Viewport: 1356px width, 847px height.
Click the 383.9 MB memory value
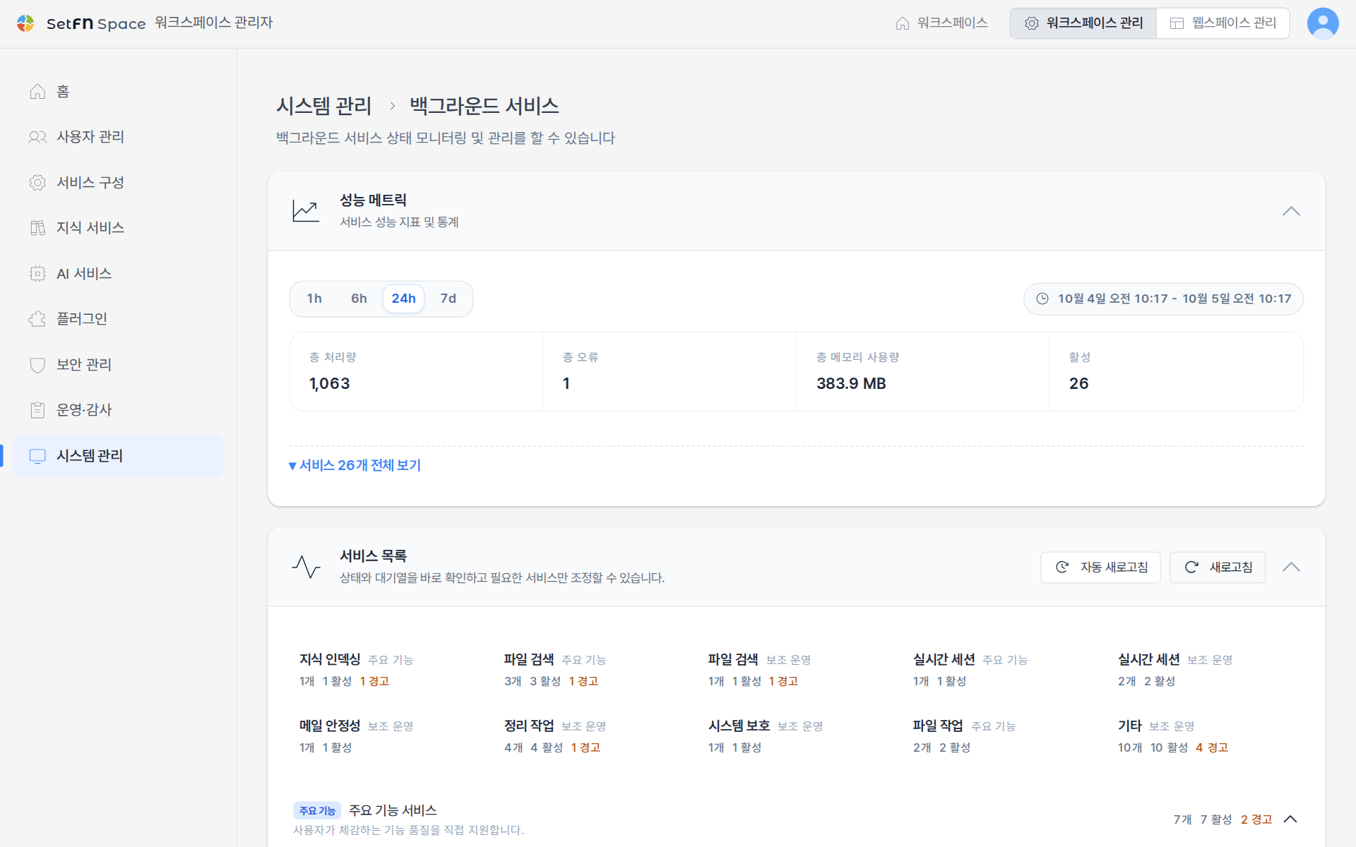click(x=851, y=383)
